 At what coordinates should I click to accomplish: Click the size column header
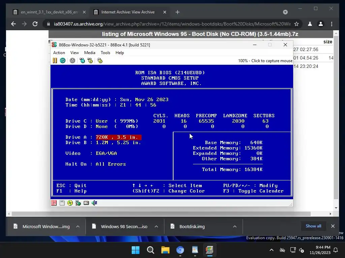(x=327, y=42)
